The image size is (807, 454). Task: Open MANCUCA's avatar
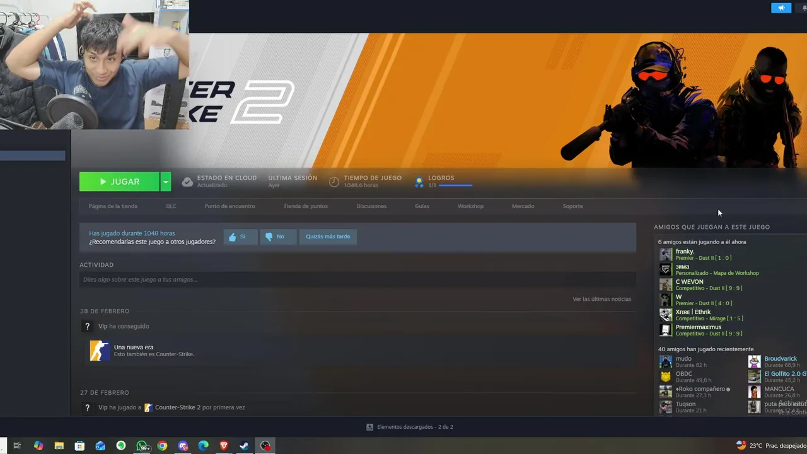click(755, 392)
